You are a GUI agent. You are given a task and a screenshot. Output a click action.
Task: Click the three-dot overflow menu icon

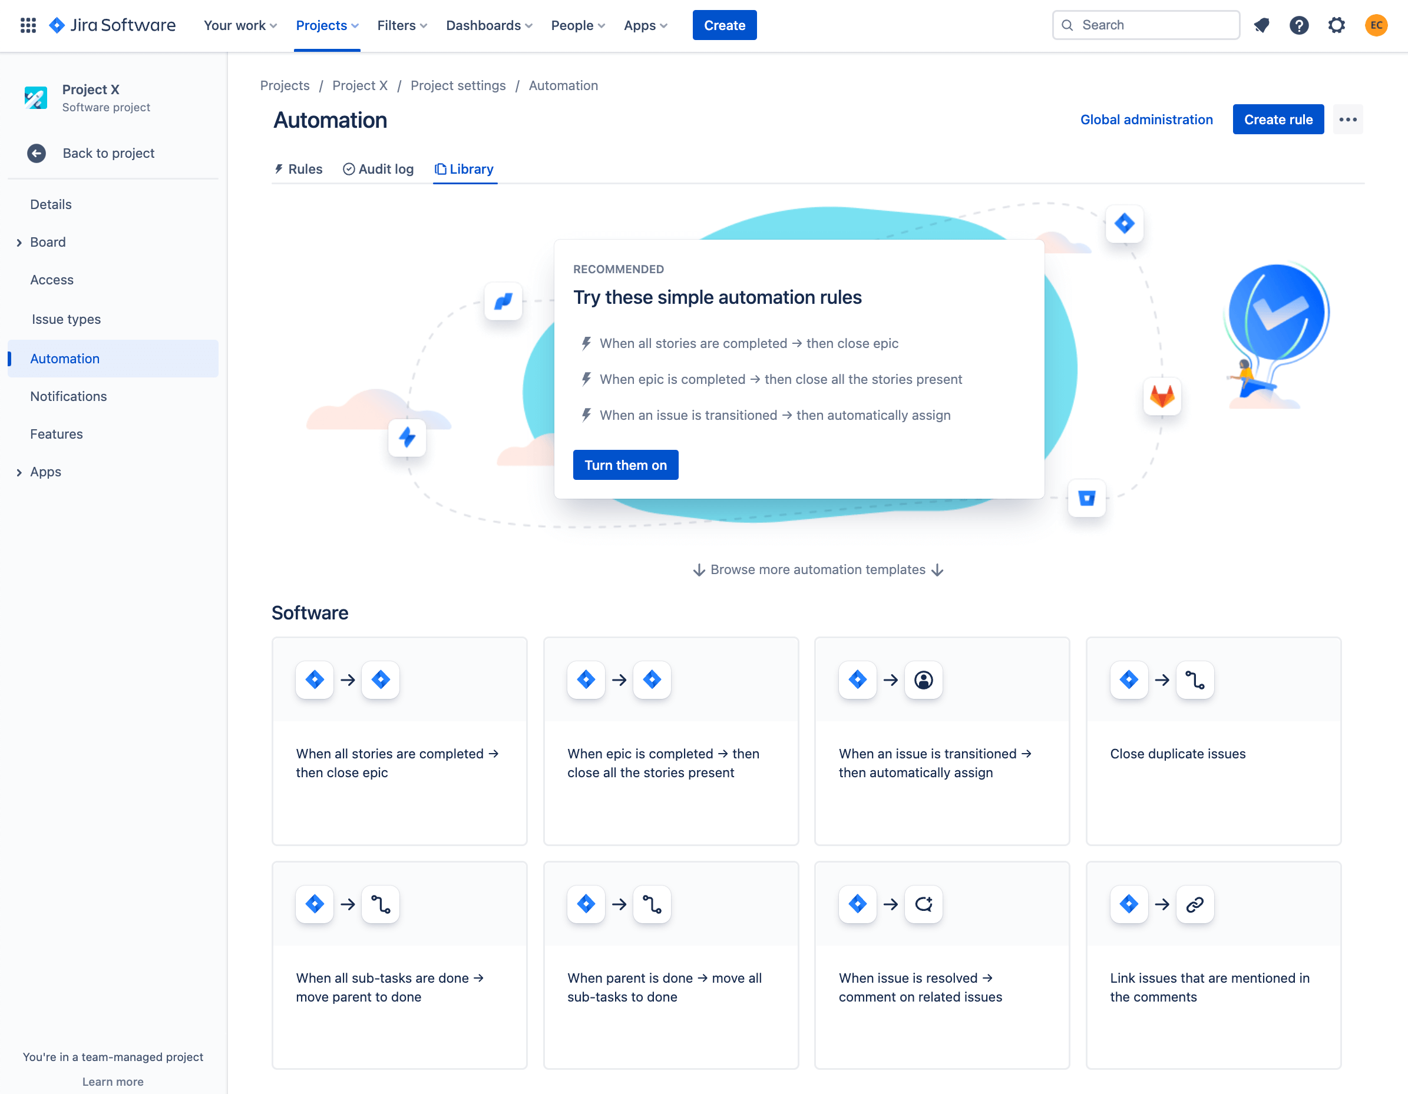pyautogui.click(x=1347, y=119)
